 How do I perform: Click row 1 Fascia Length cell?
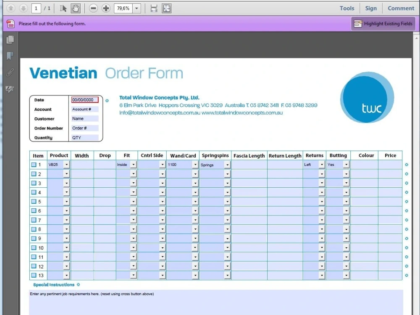coord(249,165)
